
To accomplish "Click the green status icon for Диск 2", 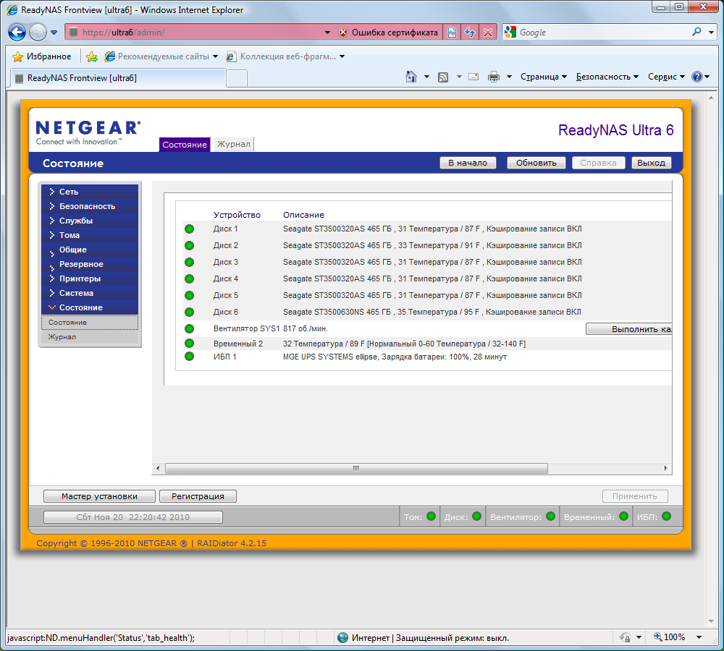I will (189, 245).
